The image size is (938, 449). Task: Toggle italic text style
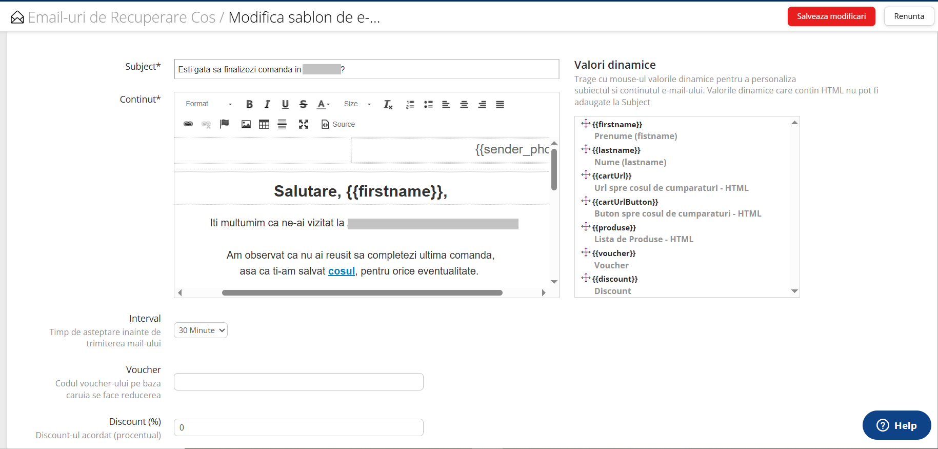point(267,104)
